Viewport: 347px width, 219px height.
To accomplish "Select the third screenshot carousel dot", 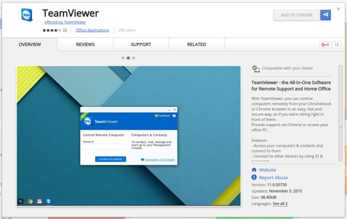I will [x=134, y=58].
